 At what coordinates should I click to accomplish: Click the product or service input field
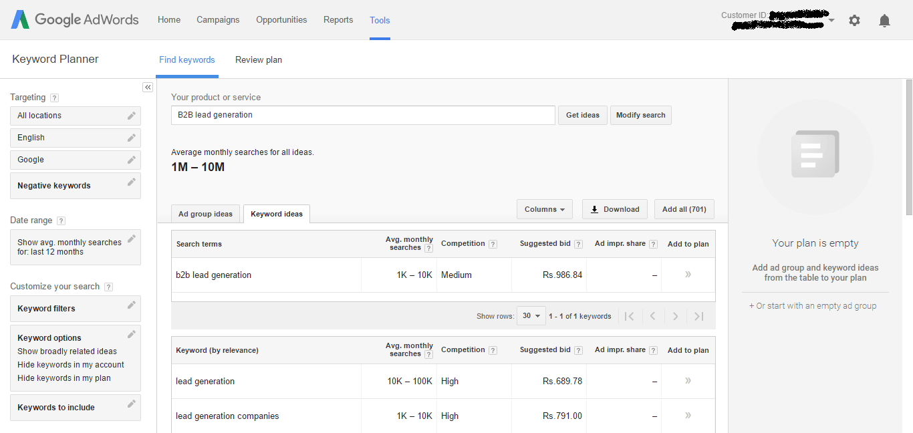point(363,115)
